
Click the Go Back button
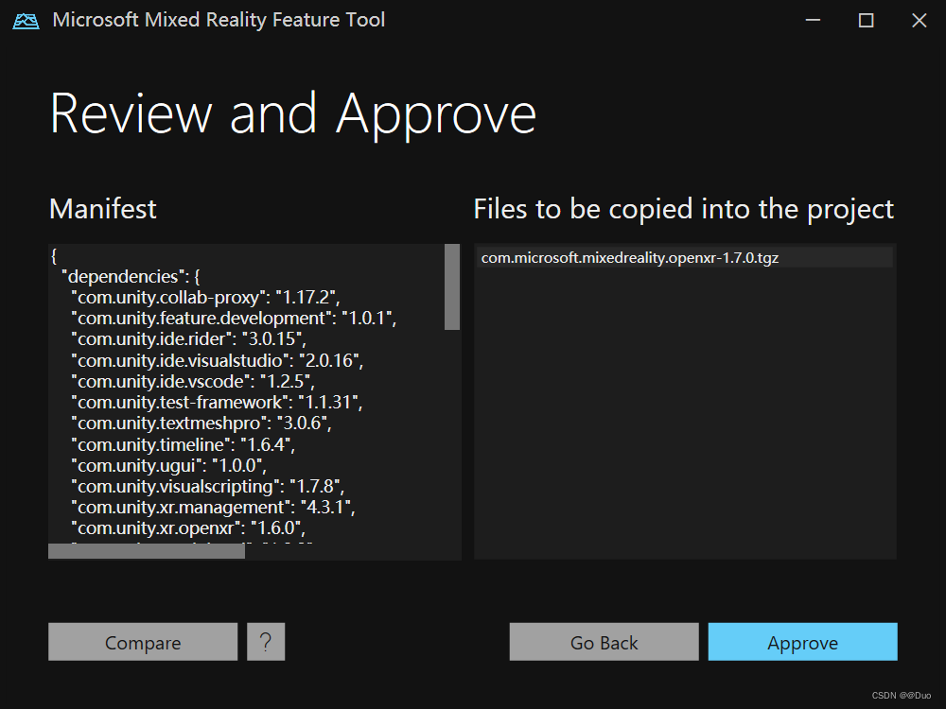coord(604,642)
